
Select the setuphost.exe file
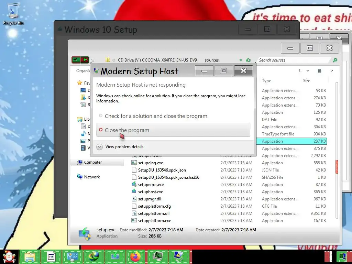(151, 192)
